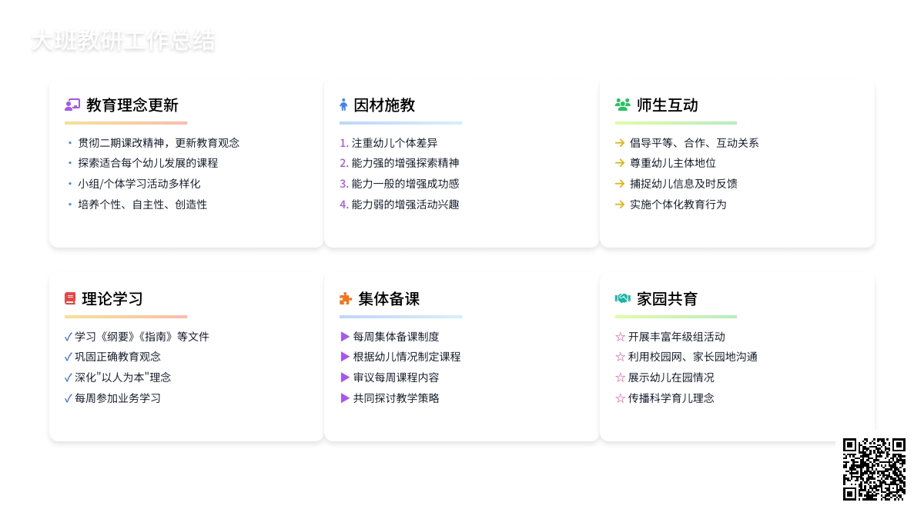Click the star before 开展丰富年级组活动
The height and width of the screenshot is (519, 924).
point(620,337)
